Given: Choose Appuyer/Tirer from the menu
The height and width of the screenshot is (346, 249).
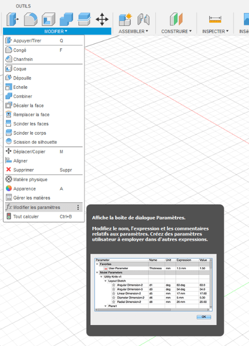Looking at the screenshot, I should point(44,41).
